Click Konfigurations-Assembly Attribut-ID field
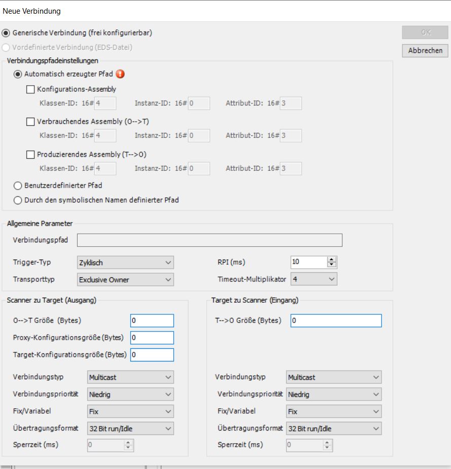Screen dimensions: 451x469 pos(290,103)
